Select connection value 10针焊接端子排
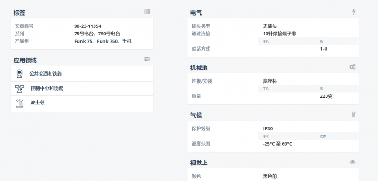The height and width of the screenshot is (181, 378). 279,34
